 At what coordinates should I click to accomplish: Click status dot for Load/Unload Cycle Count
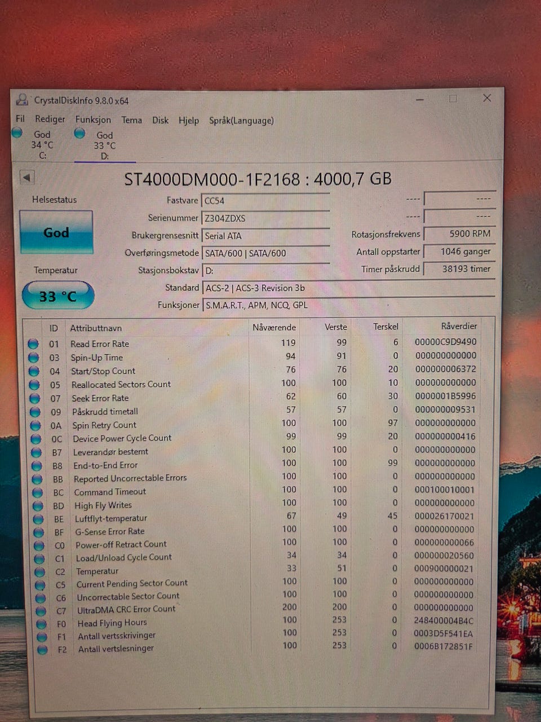point(39,558)
